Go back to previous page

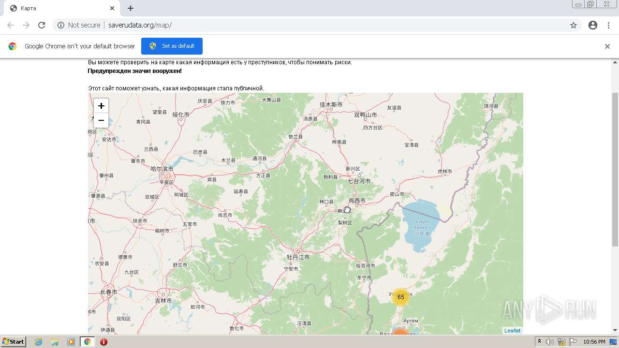pos(11,25)
